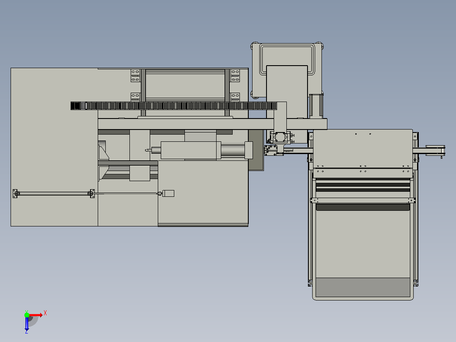Click the blue Z axis arrow of the triad
Image resolution: width=456 pixels, height=342 pixels.
tap(27, 323)
